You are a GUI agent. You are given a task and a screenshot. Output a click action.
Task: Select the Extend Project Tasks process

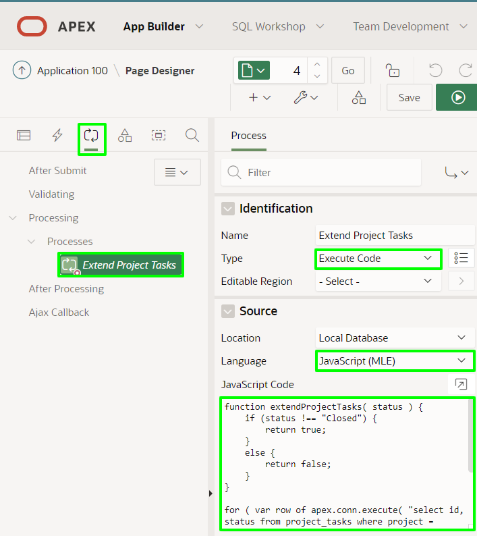click(121, 265)
